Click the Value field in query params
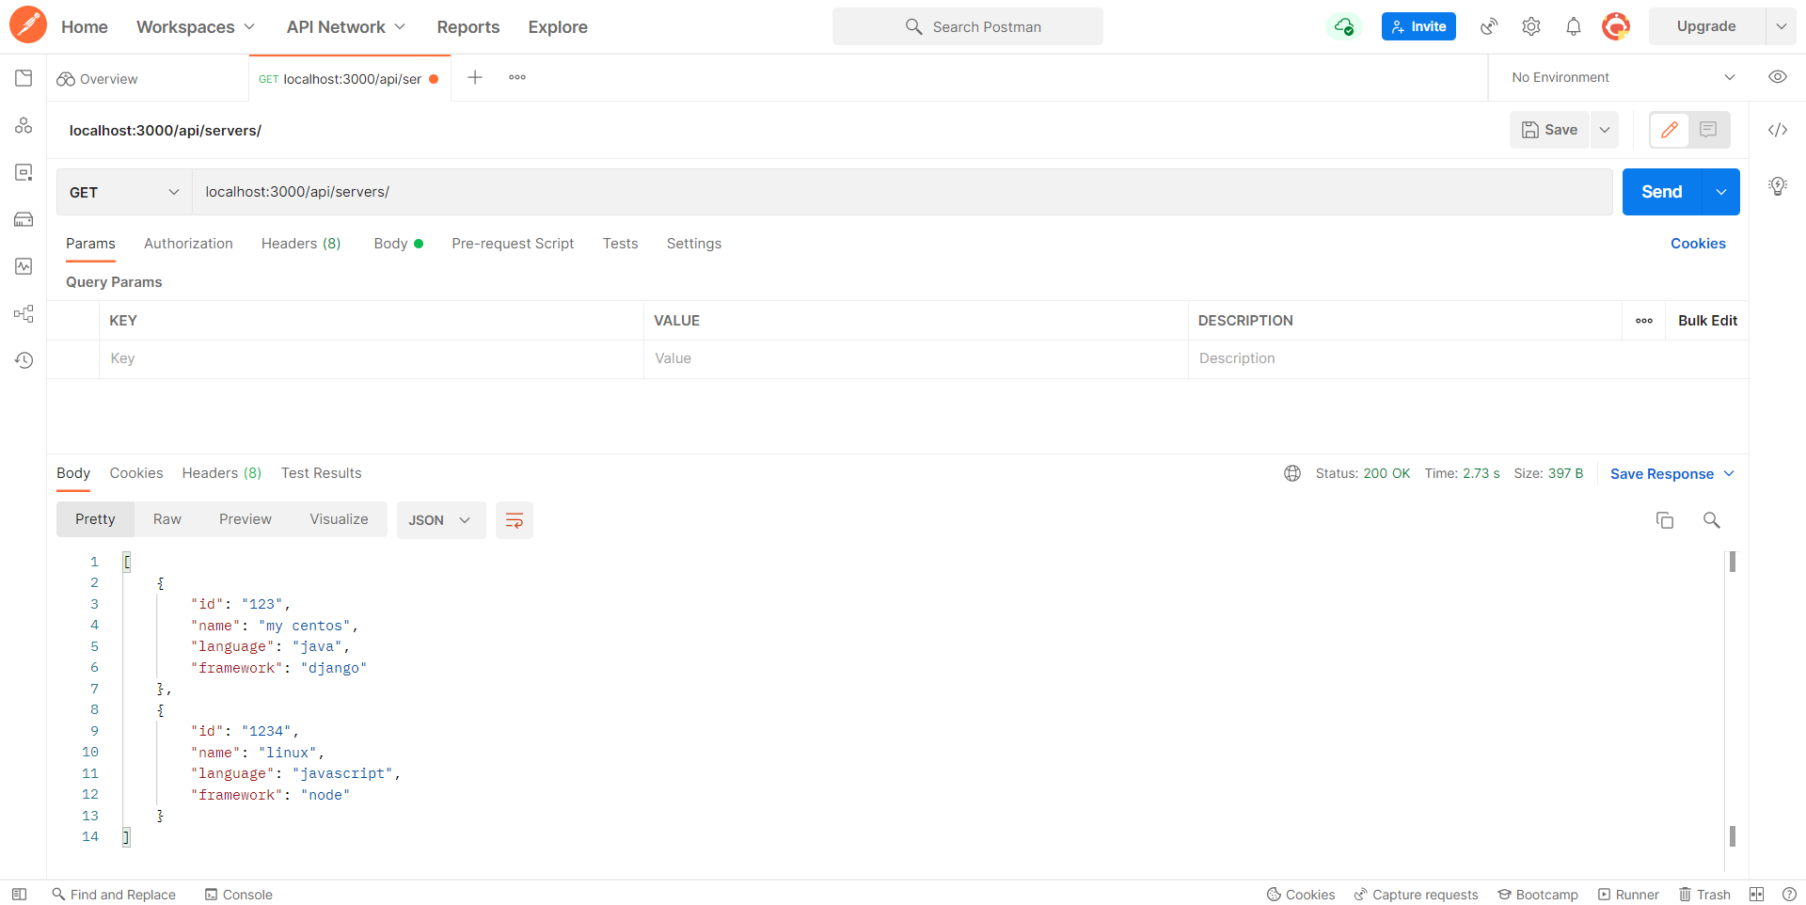 tap(916, 359)
